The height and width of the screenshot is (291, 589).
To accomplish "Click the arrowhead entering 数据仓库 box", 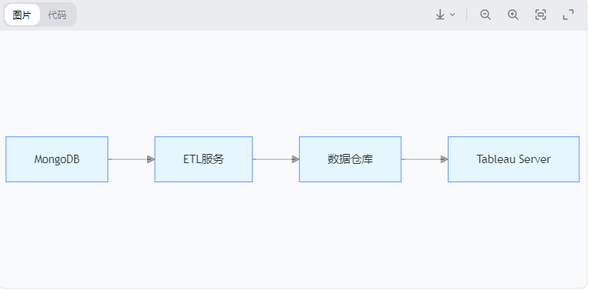I will click(x=295, y=159).
